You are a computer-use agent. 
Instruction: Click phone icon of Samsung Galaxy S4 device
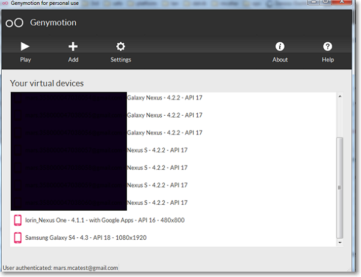click(17, 238)
